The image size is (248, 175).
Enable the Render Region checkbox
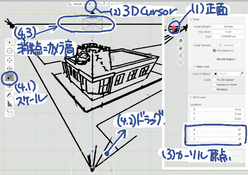[214, 59]
